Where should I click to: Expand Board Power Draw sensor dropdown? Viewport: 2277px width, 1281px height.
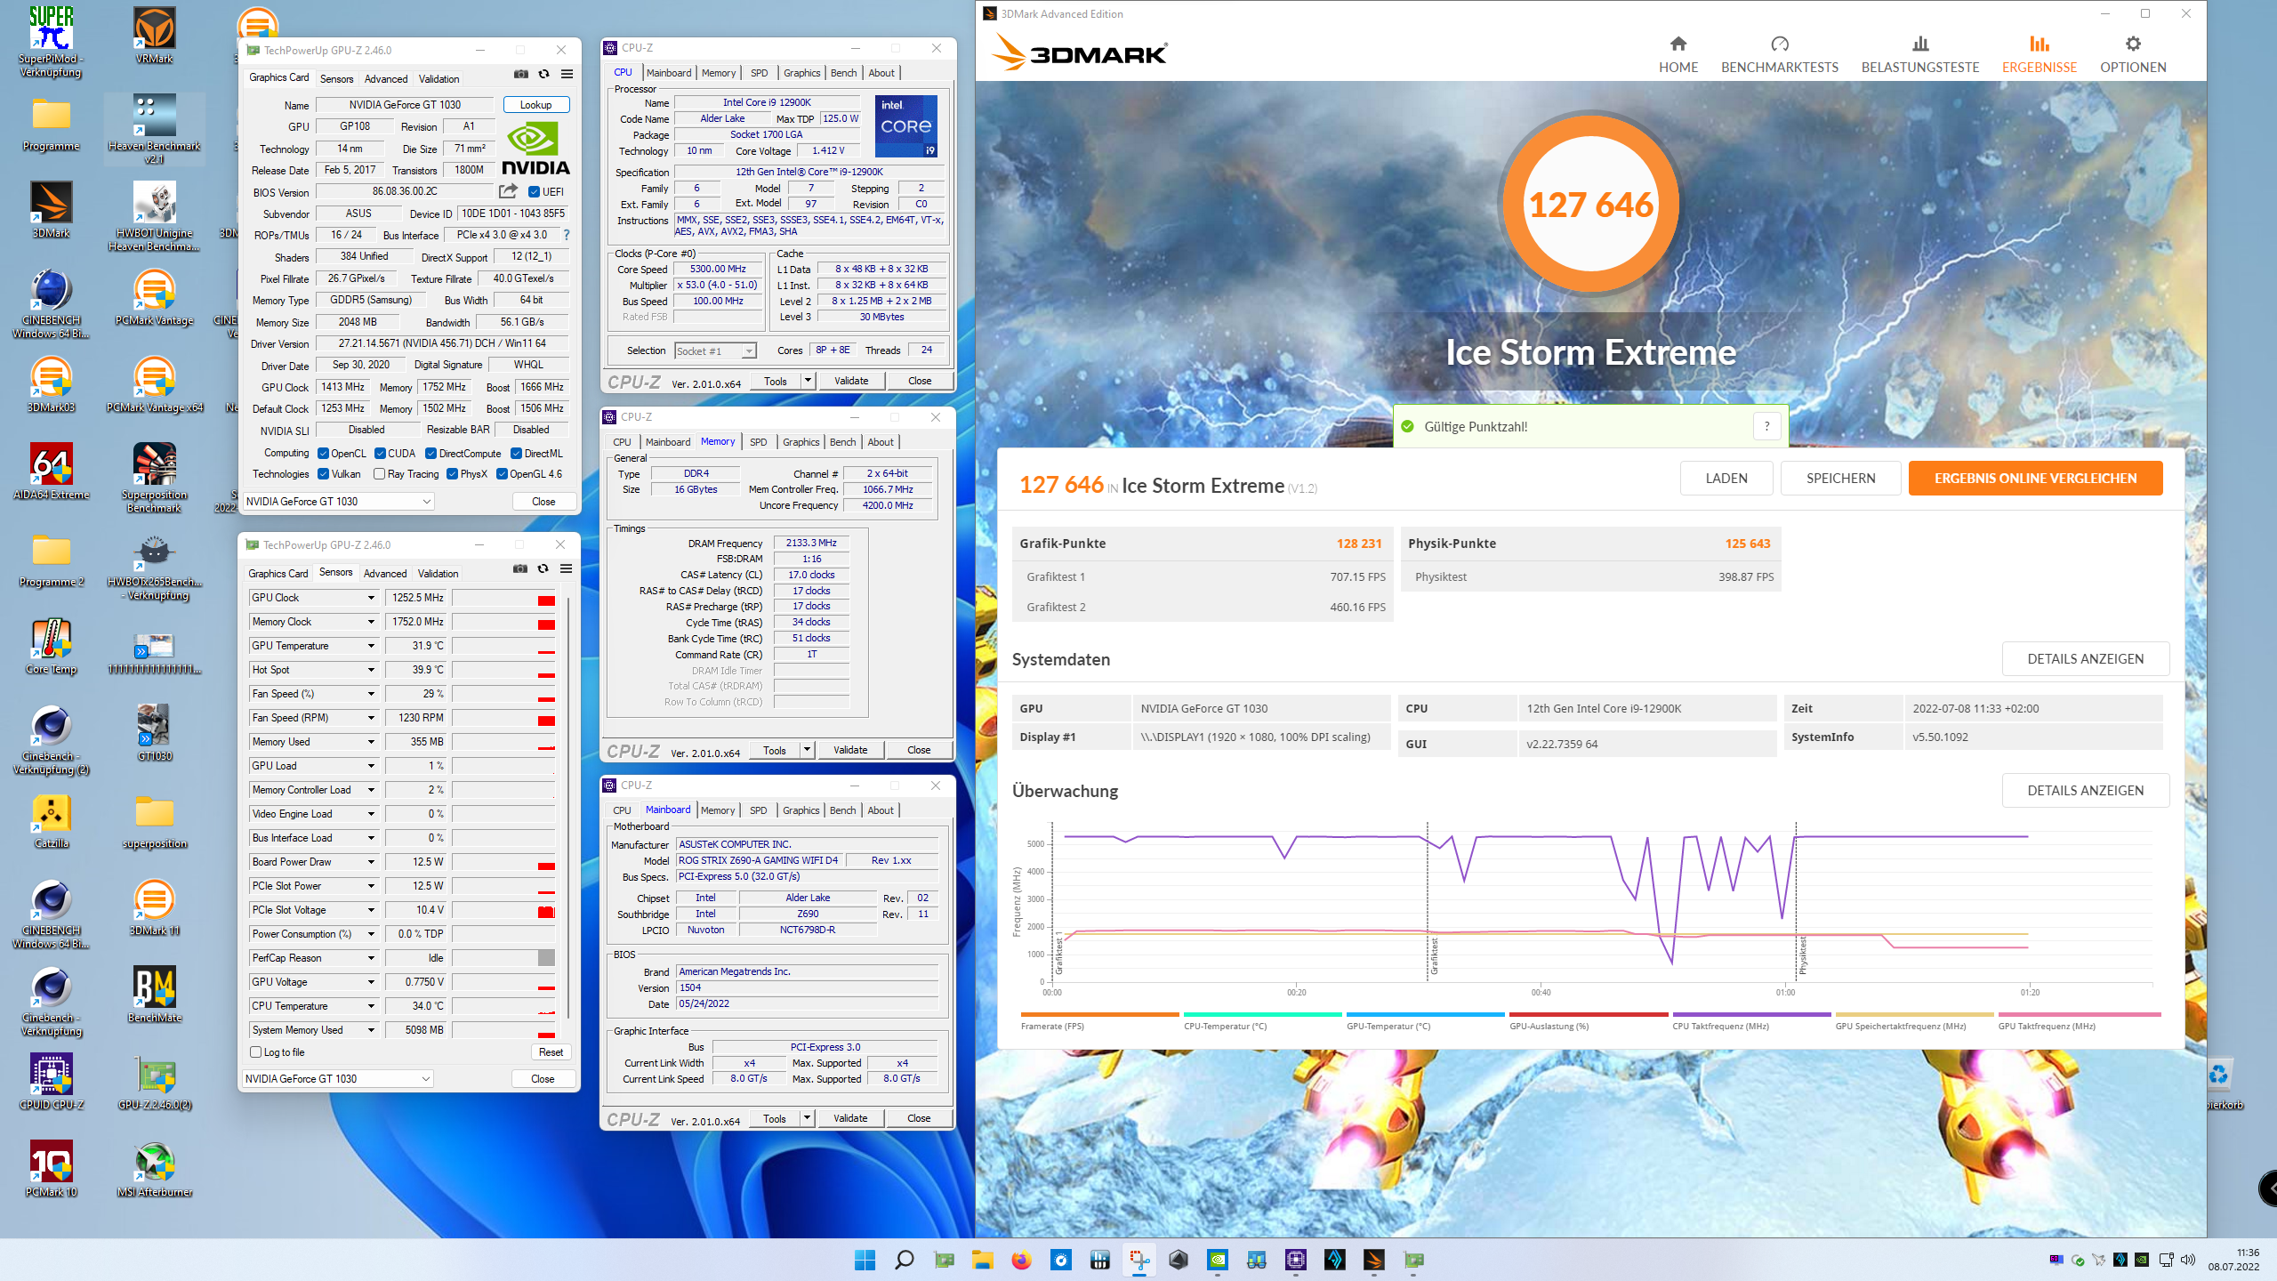tap(371, 862)
